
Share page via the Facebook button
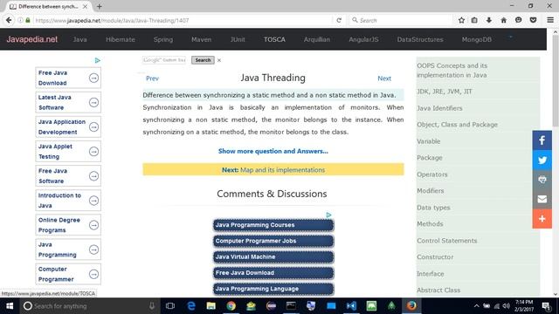[542, 140]
